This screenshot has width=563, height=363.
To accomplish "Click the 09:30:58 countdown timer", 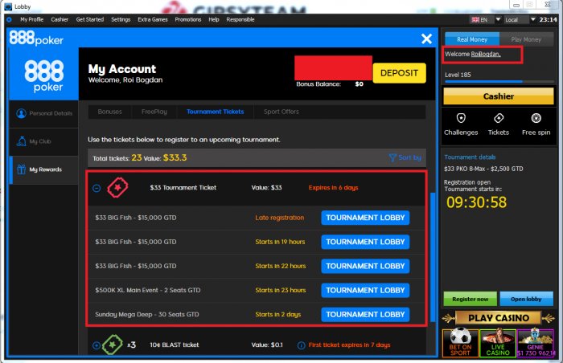I will click(476, 202).
